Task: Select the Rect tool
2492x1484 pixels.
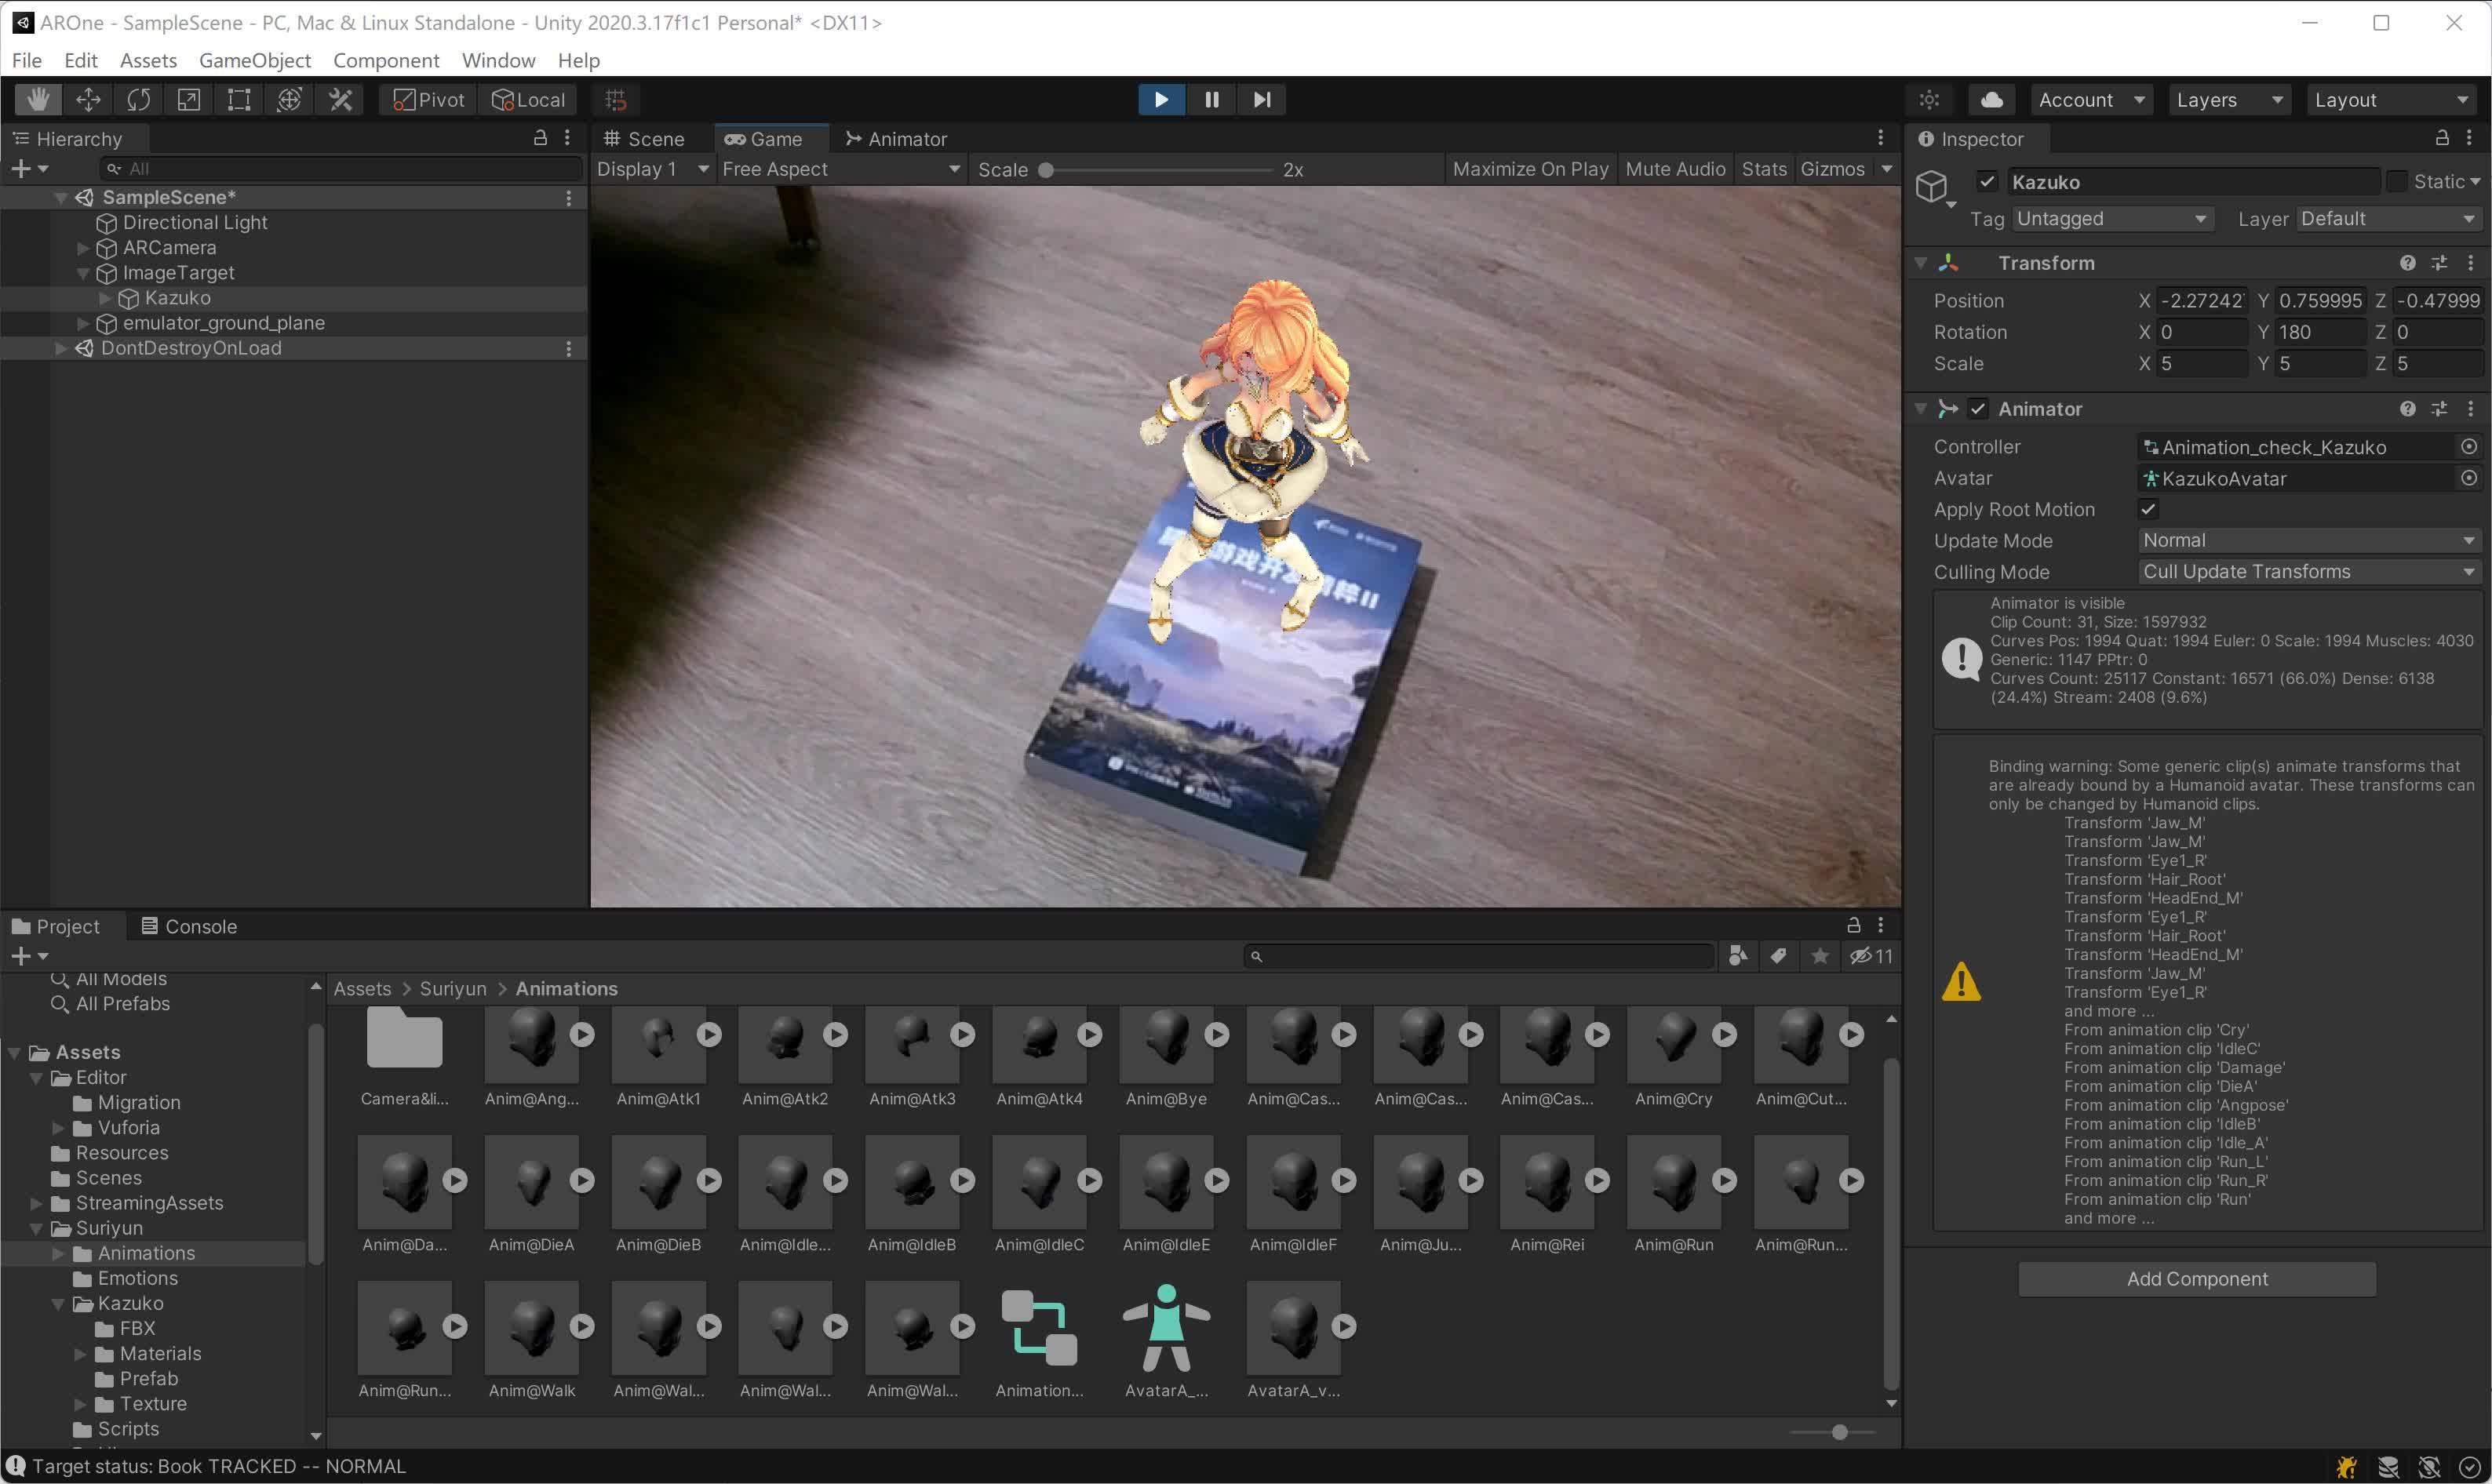Action: (239, 99)
